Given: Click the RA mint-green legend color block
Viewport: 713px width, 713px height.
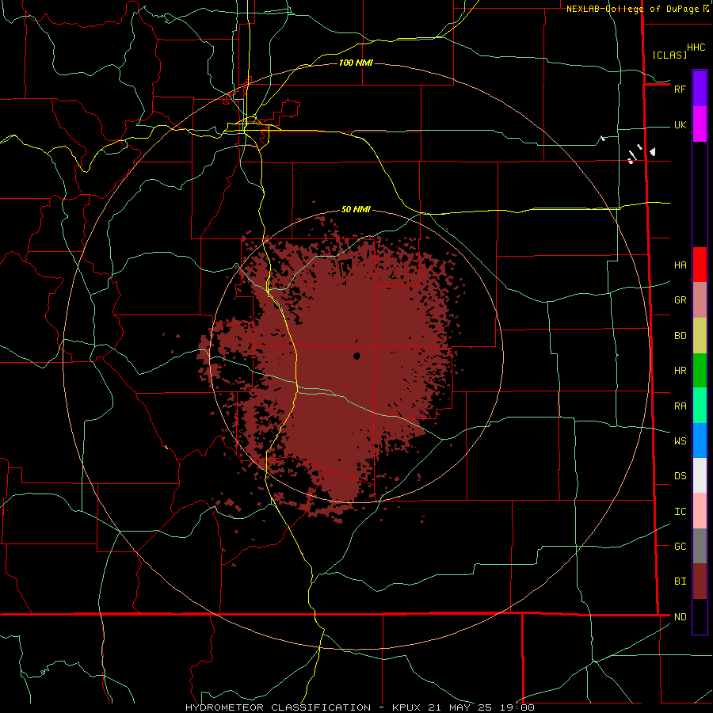Looking at the screenshot, I should point(700,406).
